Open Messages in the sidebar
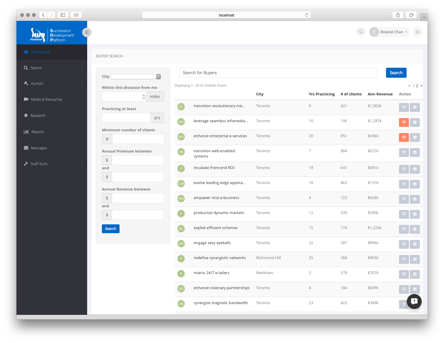Screen dimensions: 444x343 point(52,148)
